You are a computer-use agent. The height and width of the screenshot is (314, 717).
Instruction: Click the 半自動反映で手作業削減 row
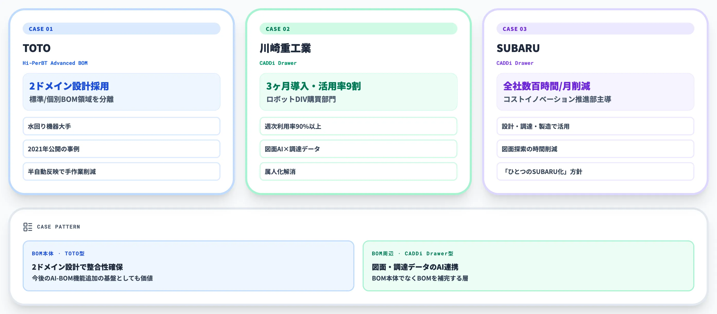121,172
